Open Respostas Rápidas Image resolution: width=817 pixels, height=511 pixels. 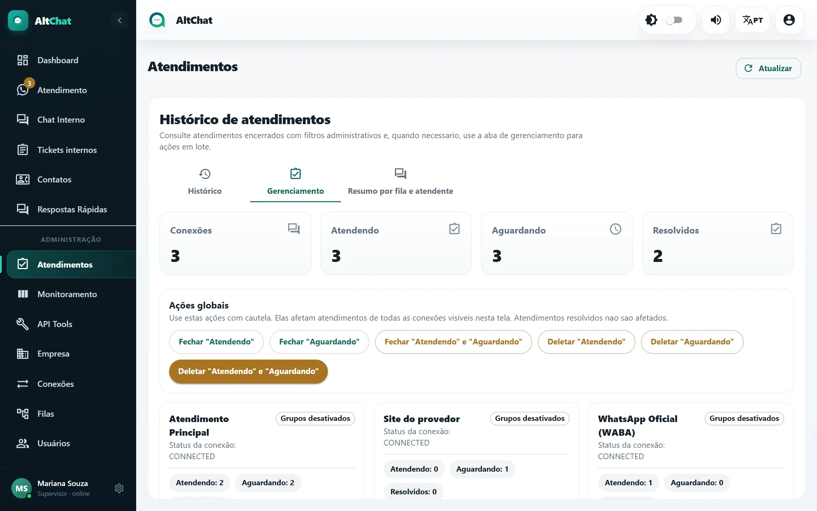click(68, 209)
